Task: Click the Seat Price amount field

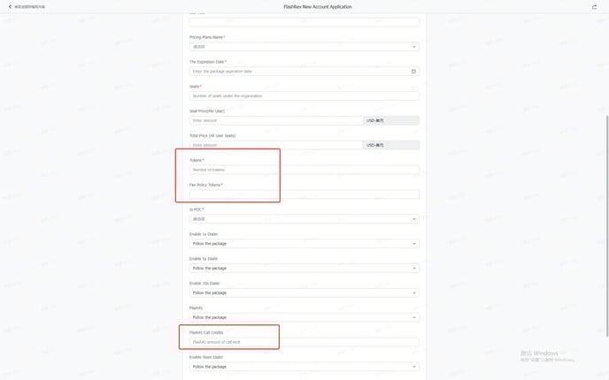Action: pyautogui.click(x=276, y=120)
